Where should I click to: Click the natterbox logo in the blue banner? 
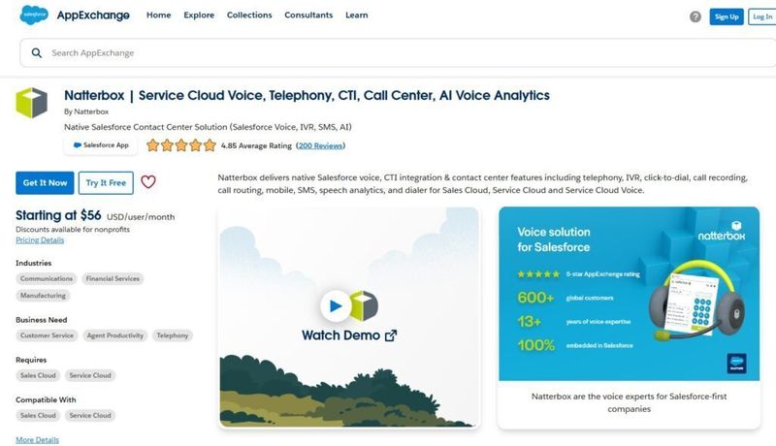tap(722, 231)
